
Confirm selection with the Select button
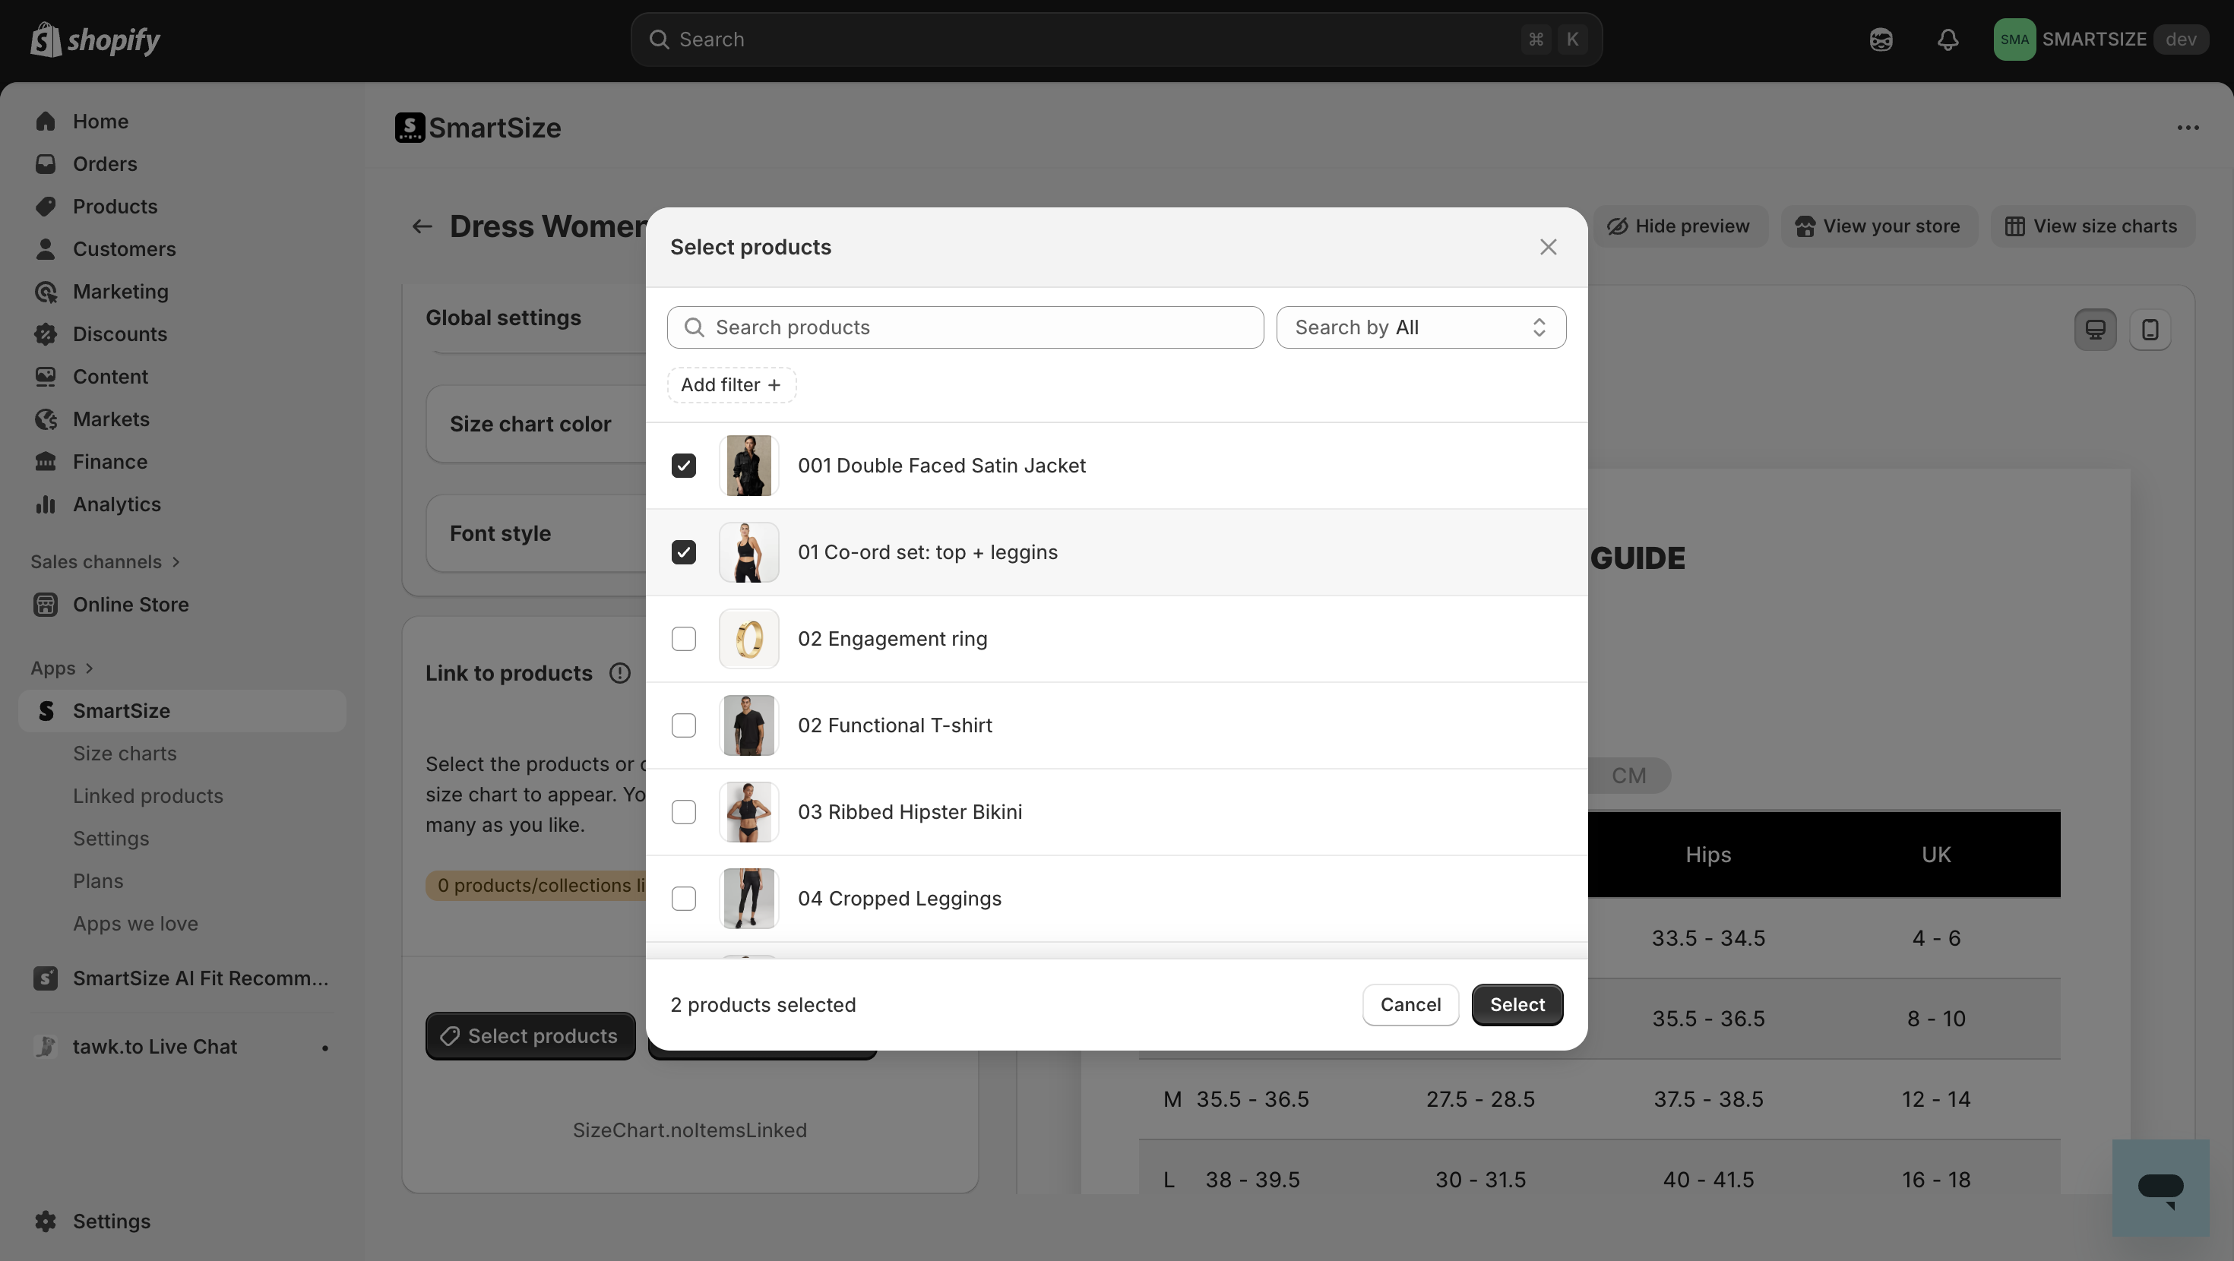pos(1517,1004)
